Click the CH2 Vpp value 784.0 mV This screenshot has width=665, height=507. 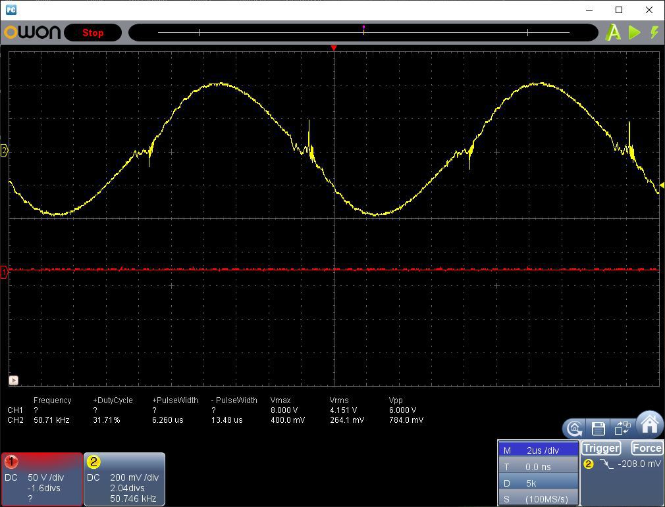406,420
